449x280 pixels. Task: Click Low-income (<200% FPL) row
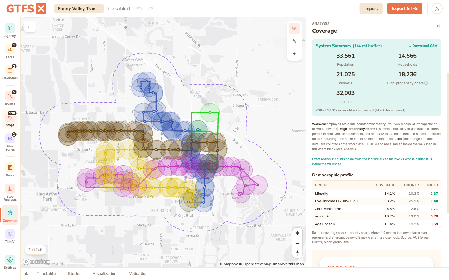[376, 201]
